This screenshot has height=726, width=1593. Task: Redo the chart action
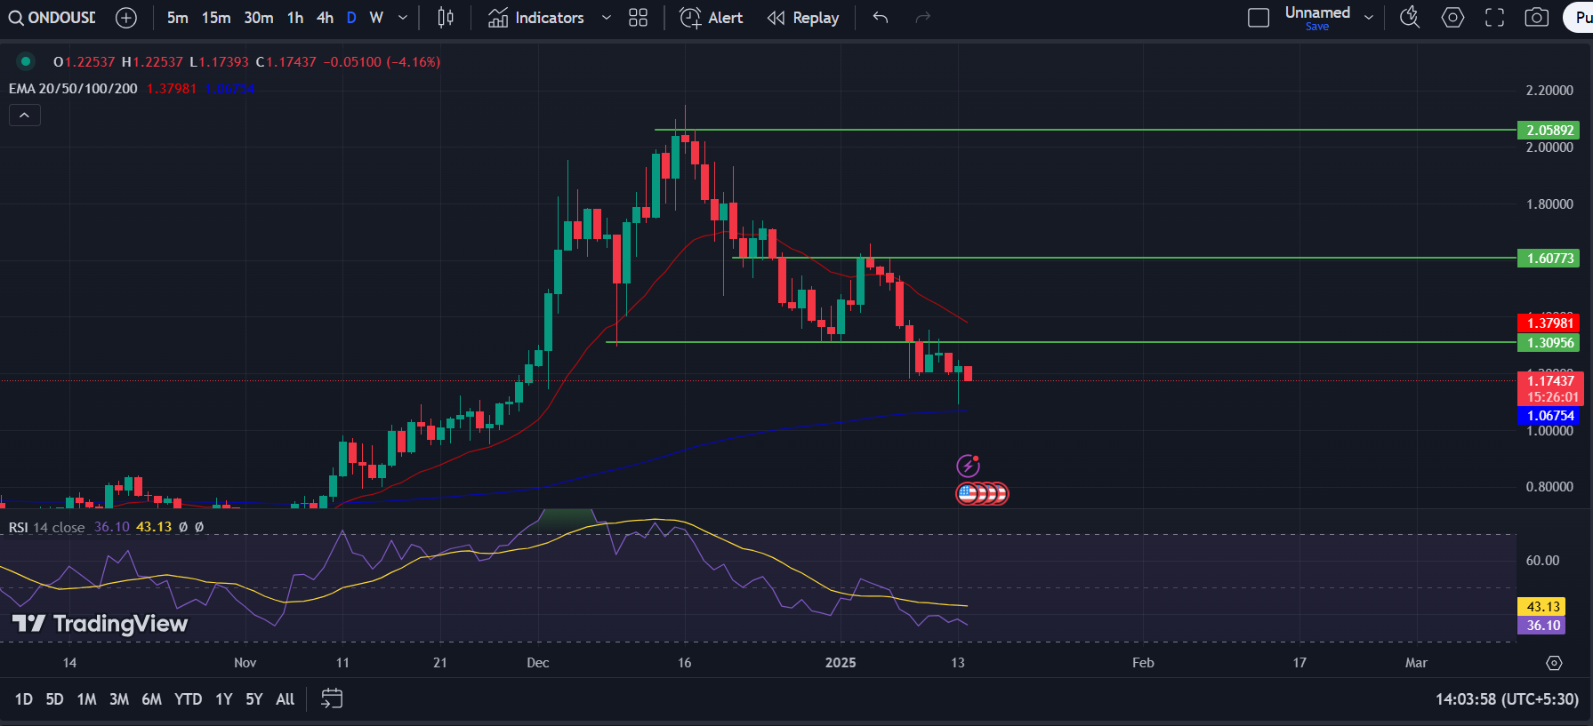(x=923, y=18)
